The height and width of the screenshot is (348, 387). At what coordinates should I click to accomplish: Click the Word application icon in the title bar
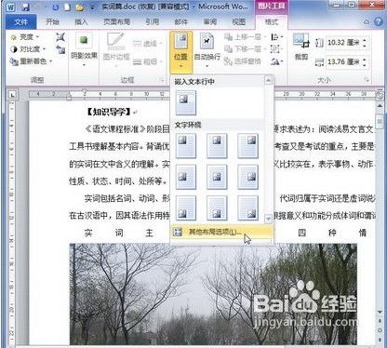tap(10, 7)
